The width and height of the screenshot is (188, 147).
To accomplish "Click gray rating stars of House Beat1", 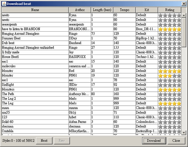I will tap(170, 57).
